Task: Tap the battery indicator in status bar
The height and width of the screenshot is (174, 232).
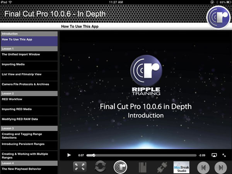Action: [x=229, y=2]
